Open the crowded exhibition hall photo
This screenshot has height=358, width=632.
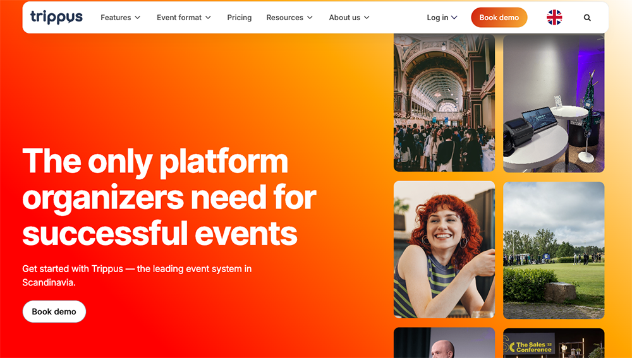(444, 103)
